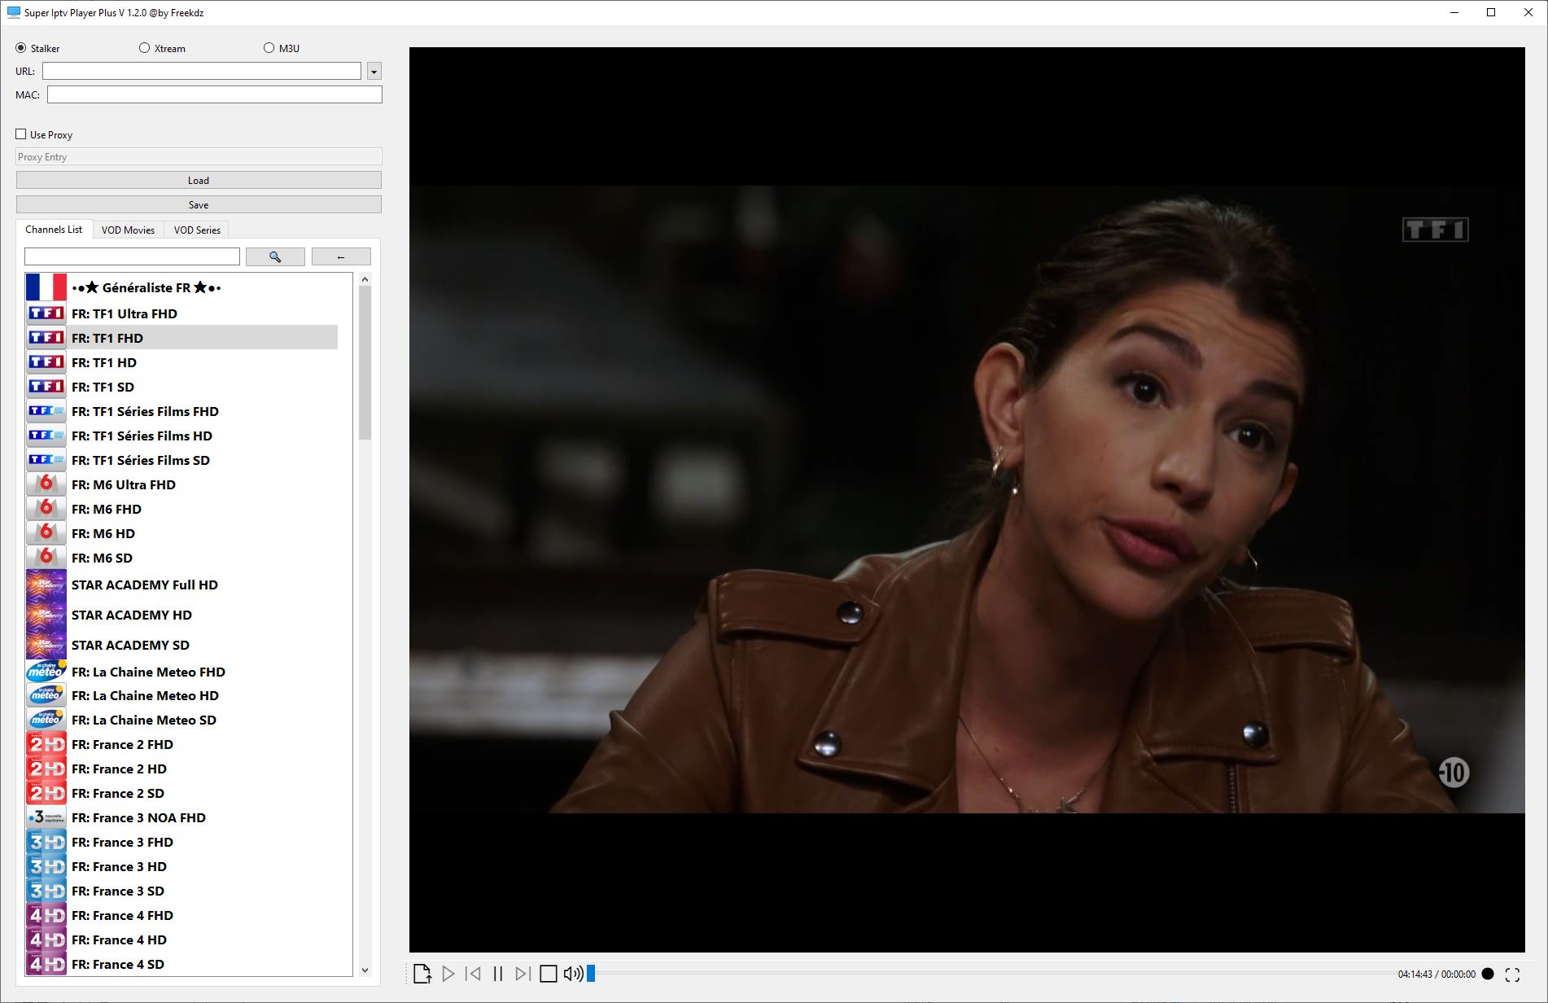Select channel FR: France 2 HD
The width and height of the screenshot is (1548, 1003).
[x=181, y=769]
